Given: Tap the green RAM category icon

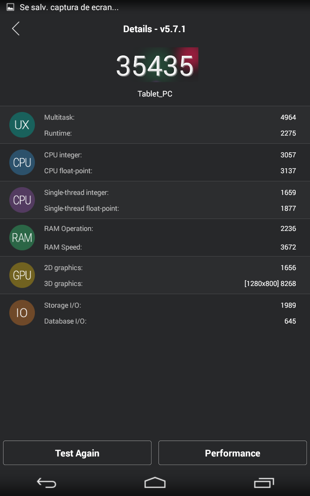Looking at the screenshot, I should tap(22, 238).
